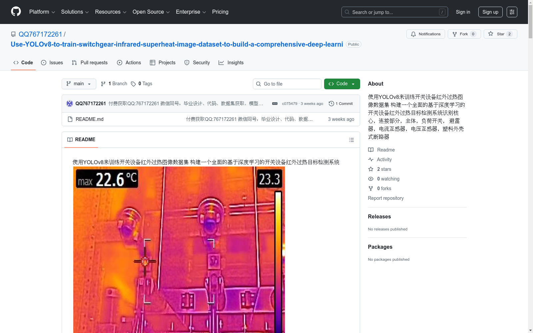Click the Sign in link
533x333 pixels.
[x=463, y=12]
